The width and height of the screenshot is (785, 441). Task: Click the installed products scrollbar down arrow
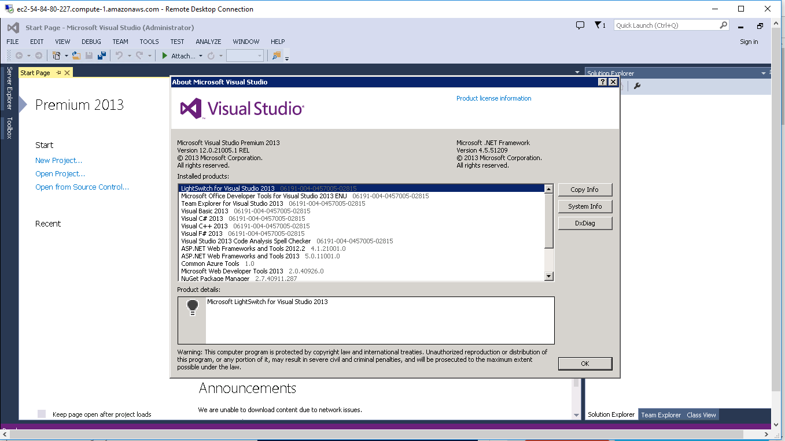coord(549,277)
